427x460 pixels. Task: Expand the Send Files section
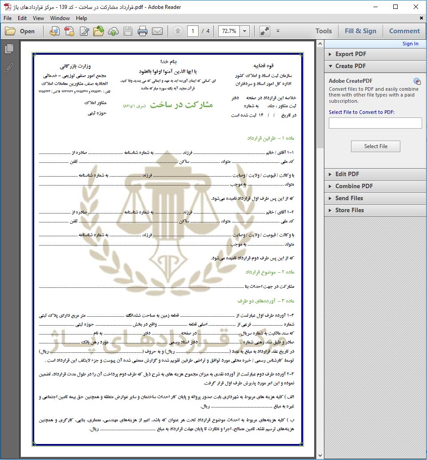click(x=349, y=198)
